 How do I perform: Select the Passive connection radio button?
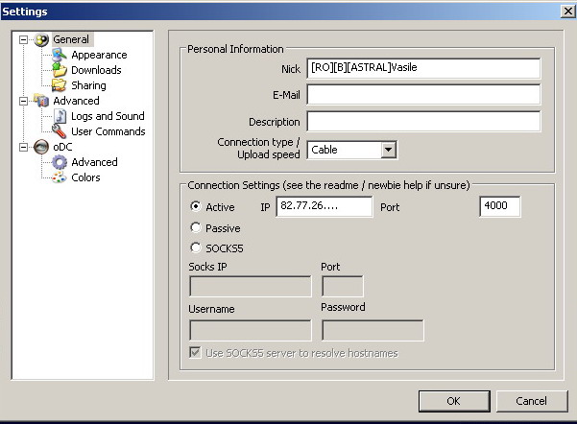[x=196, y=228]
